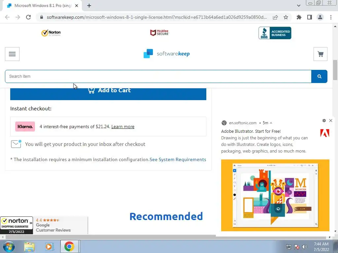Focus the Search item field

[158, 76]
